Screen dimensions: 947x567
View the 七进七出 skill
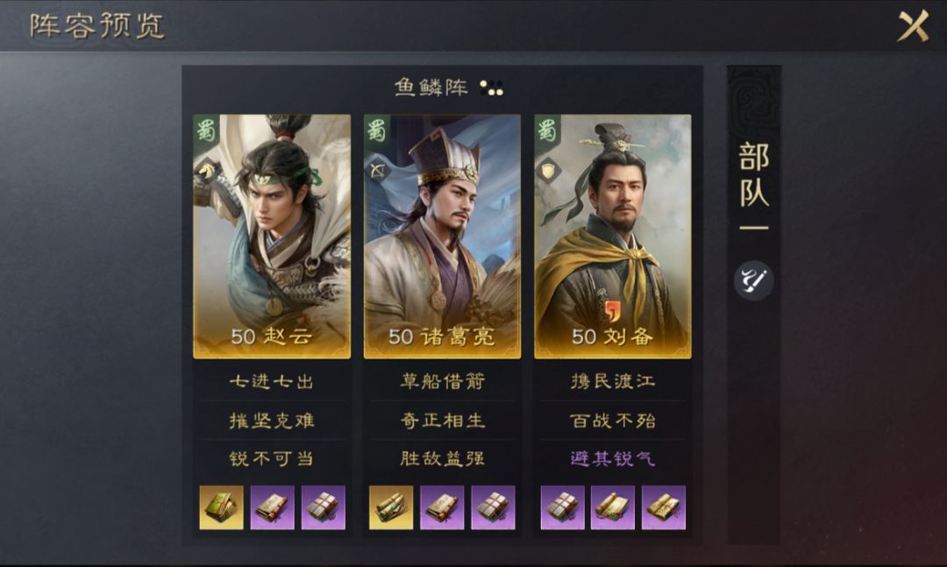272,381
